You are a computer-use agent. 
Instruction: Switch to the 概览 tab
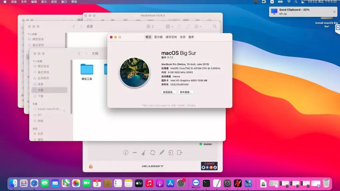148,37
